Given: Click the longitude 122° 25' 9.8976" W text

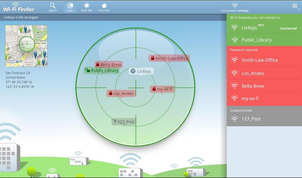Looking at the screenshot, I should (x=20, y=87).
